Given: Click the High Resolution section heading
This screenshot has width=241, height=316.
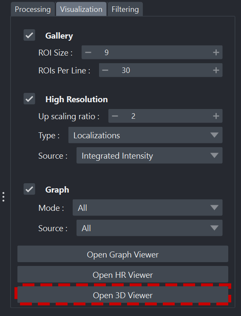Looking at the screenshot, I should click(x=77, y=100).
